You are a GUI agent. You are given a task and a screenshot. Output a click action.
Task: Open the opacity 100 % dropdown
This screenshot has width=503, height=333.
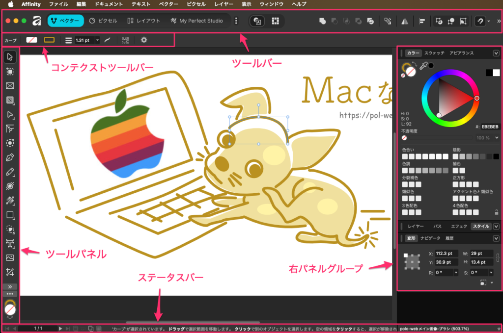click(x=496, y=138)
